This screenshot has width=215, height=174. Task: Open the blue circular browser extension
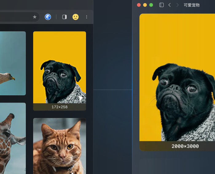pyautogui.click(x=48, y=17)
